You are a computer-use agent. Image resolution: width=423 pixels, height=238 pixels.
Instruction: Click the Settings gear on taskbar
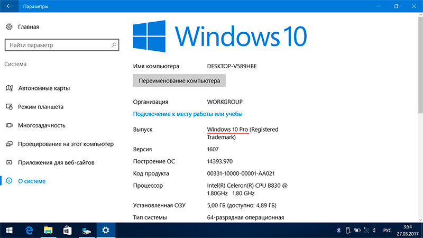click(x=106, y=231)
